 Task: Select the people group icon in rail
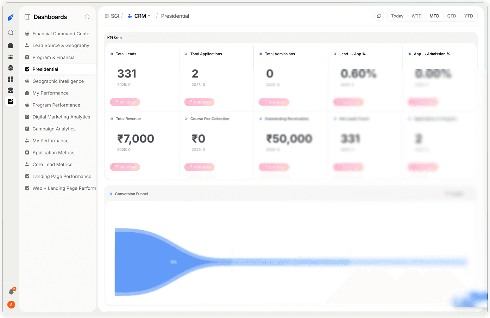(11, 57)
